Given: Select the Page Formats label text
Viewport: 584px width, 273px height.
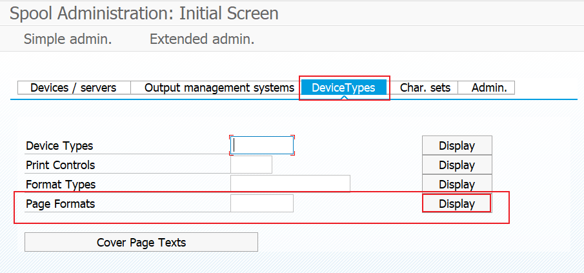Looking at the screenshot, I should tap(61, 204).
